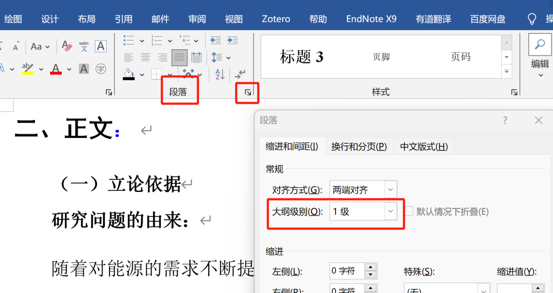Click the Multilevel List icon
This screenshot has height=293, width=553.
click(x=184, y=41)
